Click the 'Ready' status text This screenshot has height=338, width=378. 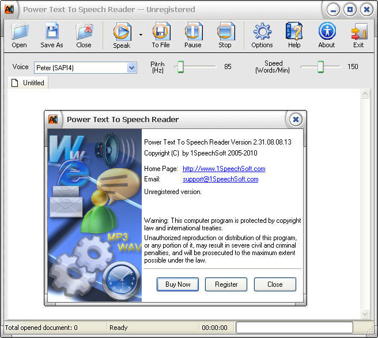[x=118, y=328]
